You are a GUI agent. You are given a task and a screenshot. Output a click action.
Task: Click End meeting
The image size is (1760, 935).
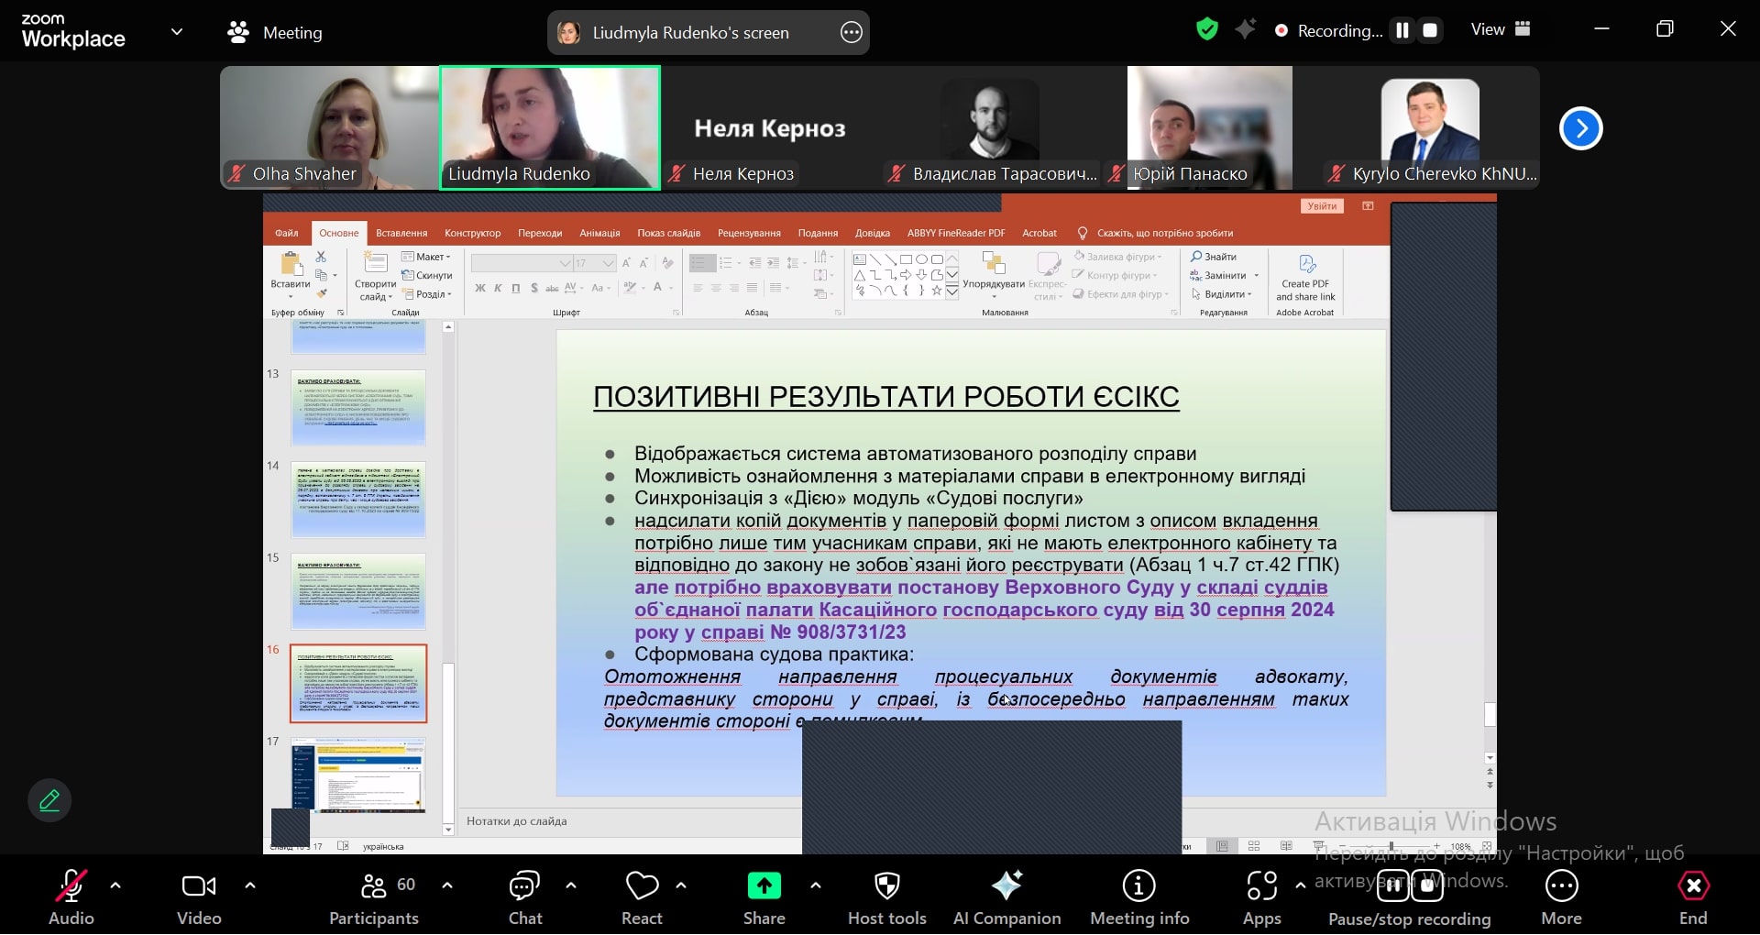pyautogui.click(x=1693, y=896)
